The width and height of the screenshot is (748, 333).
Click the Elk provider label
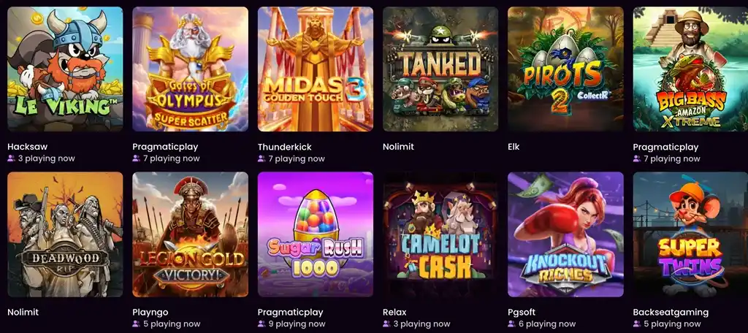click(x=514, y=147)
